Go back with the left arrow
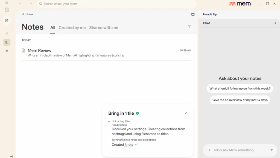 click(20, 4)
